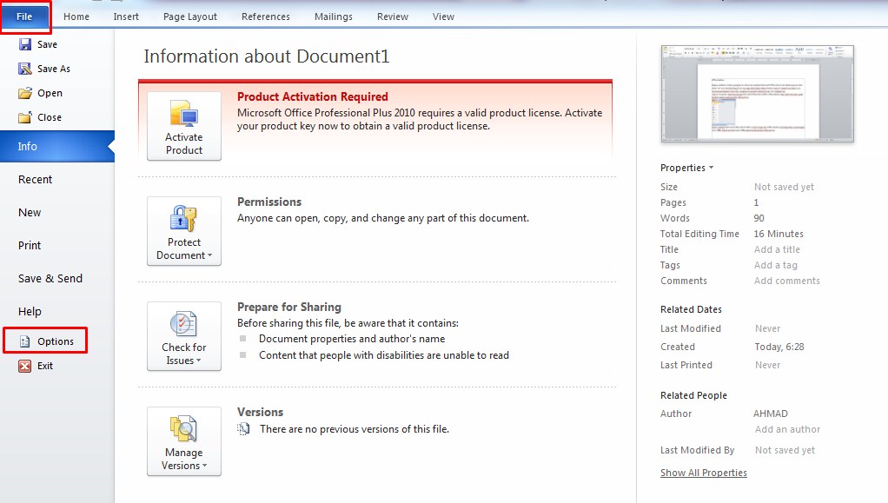Click the Close folder icon
Screen dimensions: 888x503
coord(25,117)
